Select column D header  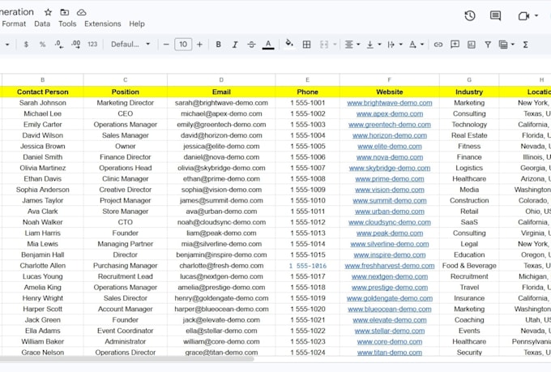tap(221, 79)
